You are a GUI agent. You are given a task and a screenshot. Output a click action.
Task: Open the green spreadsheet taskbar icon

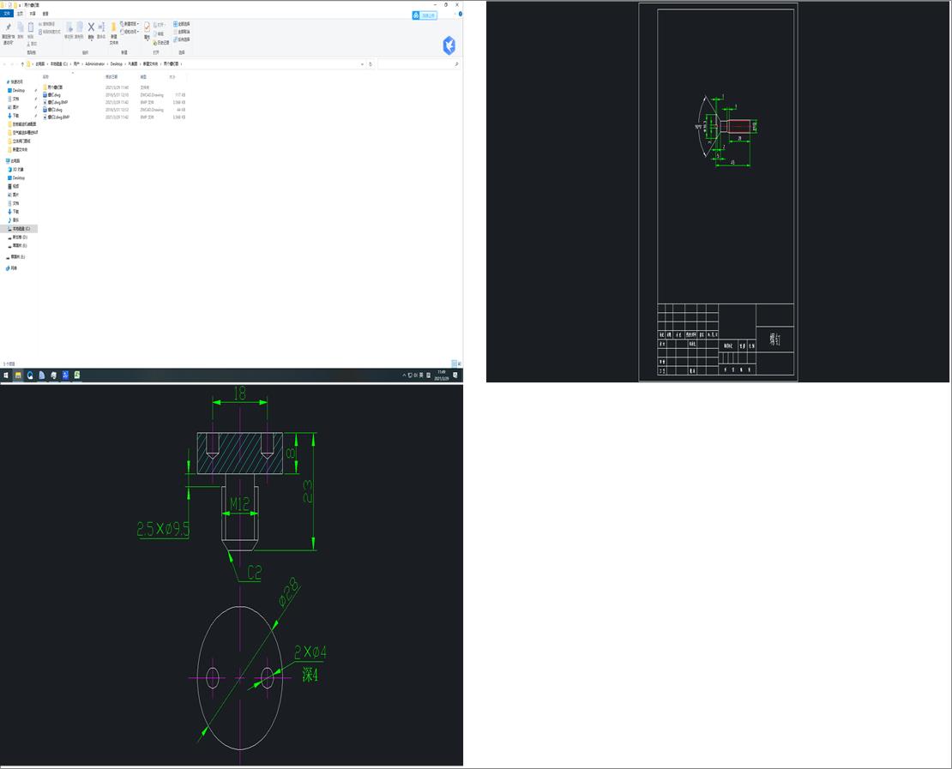point(77,375)
